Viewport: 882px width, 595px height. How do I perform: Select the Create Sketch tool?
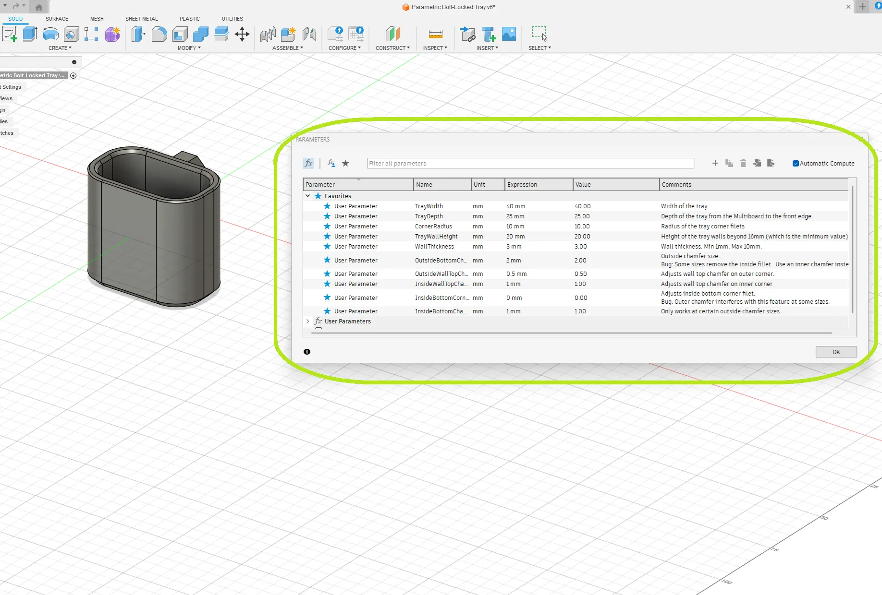[10, 34]
